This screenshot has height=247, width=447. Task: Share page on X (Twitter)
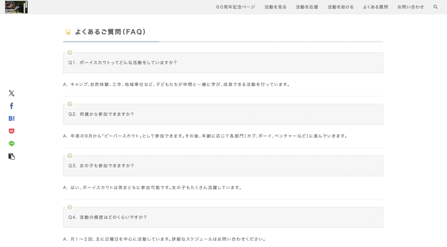click(x=11, y=93)
